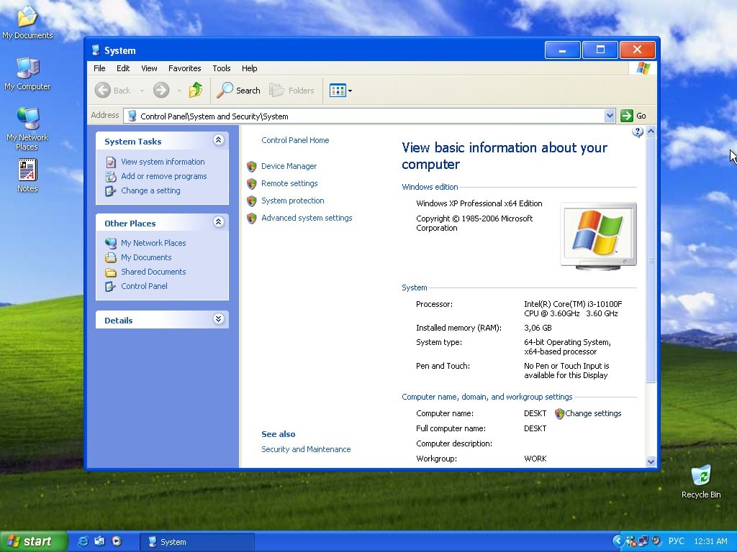Image resolution: width=737 pixels, height=552 pixels.
Task: Open the Edit menu
Action: click(123, 68)
